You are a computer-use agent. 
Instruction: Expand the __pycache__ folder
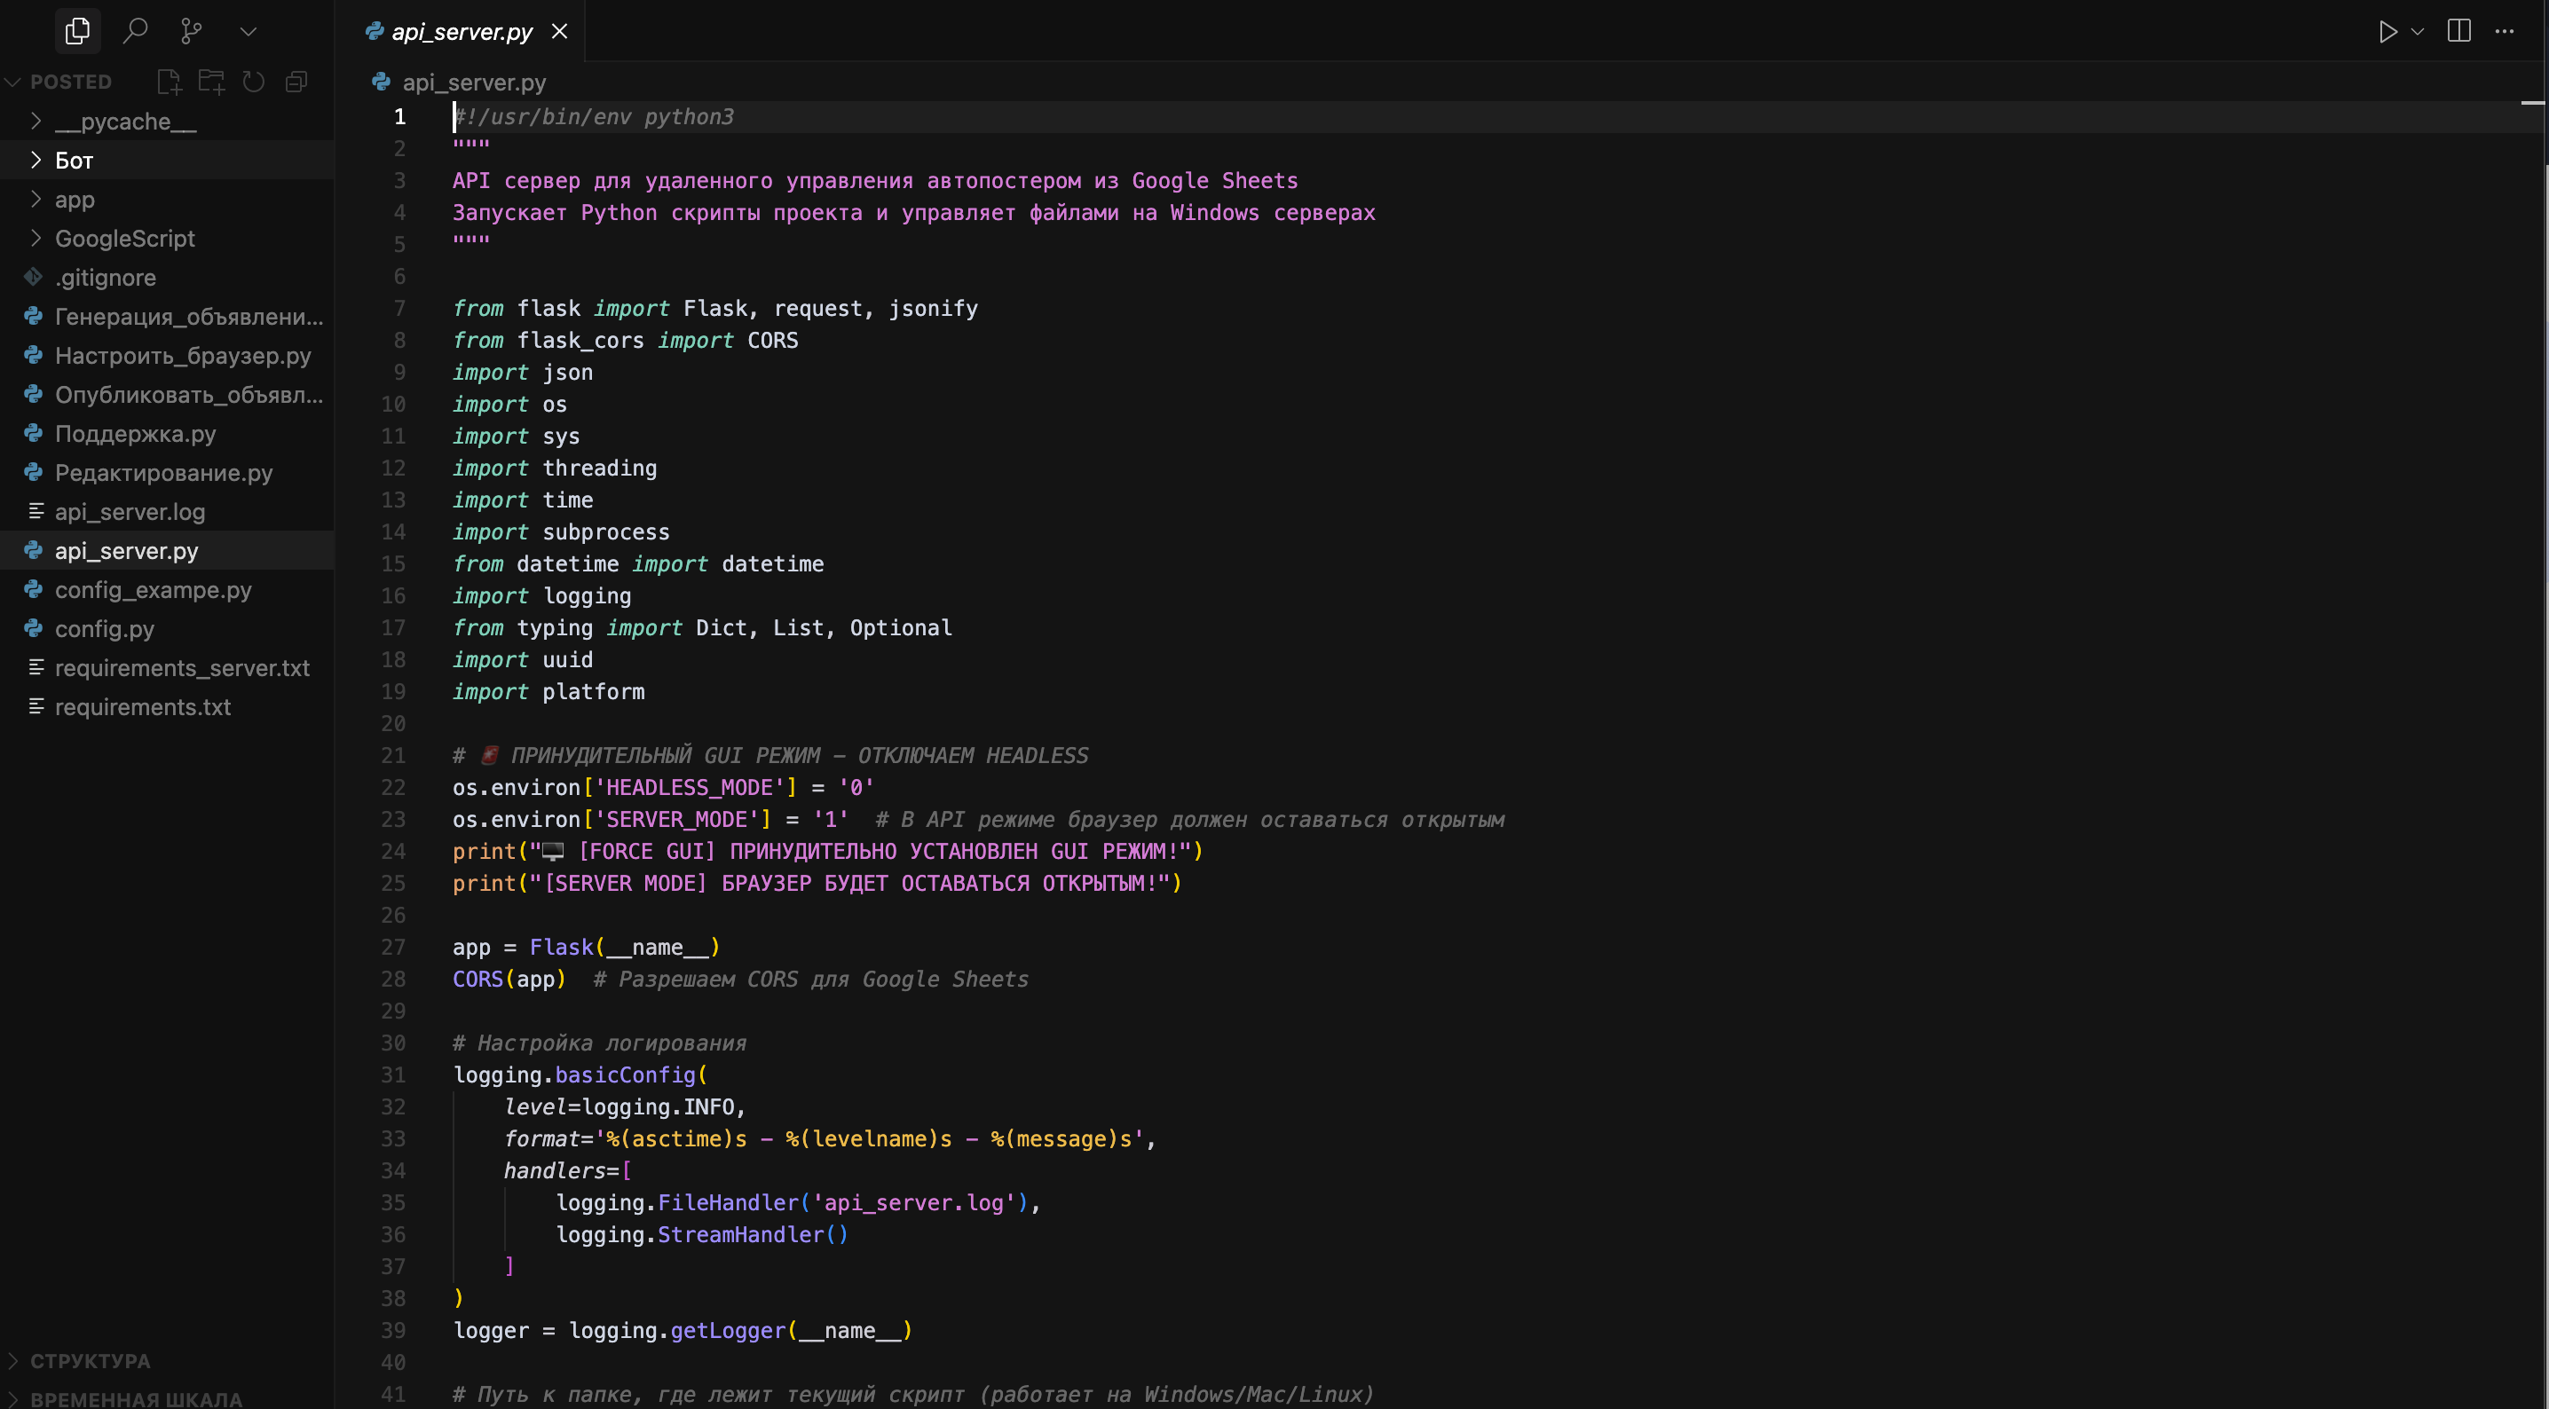coord(166,122)
